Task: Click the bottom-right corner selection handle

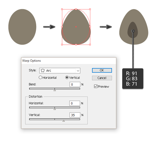Action: click(x=90, y=44)
